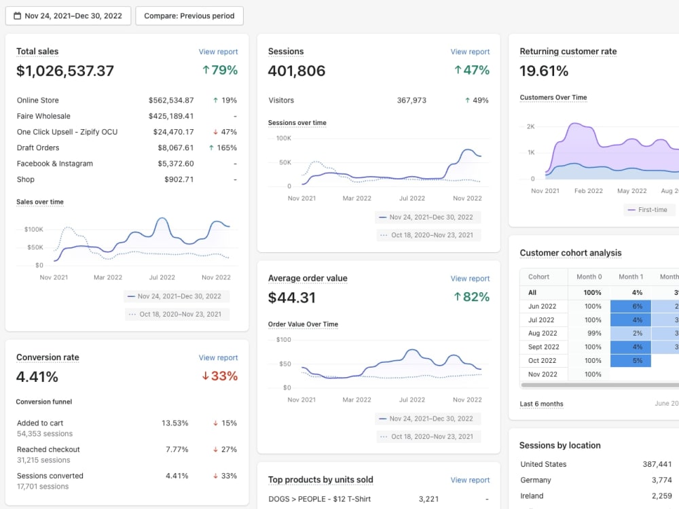Click the 79% total sales increase indicator
Viewport: 679px width, 509px height.
point(220,70)
